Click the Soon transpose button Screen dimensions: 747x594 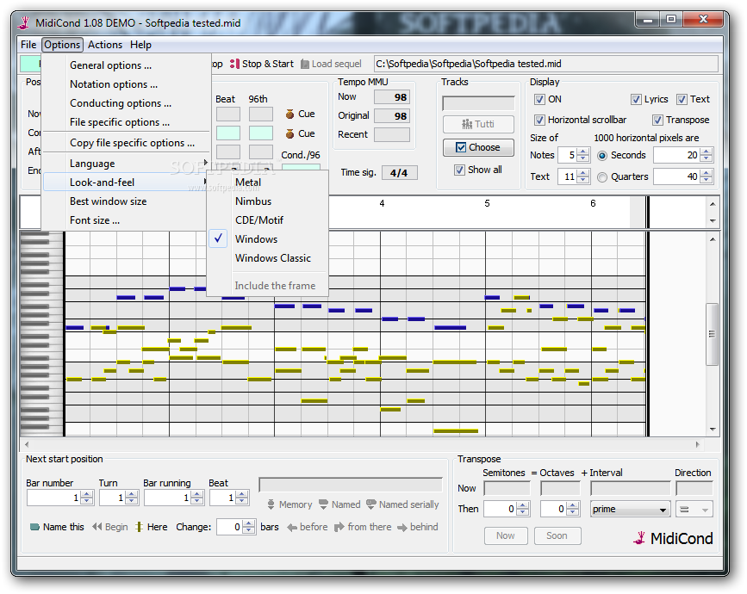tap(557, 536)
